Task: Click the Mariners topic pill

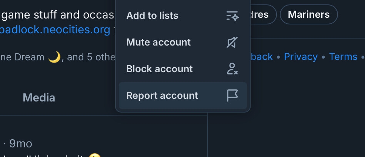Action: (x=308, y=15)
